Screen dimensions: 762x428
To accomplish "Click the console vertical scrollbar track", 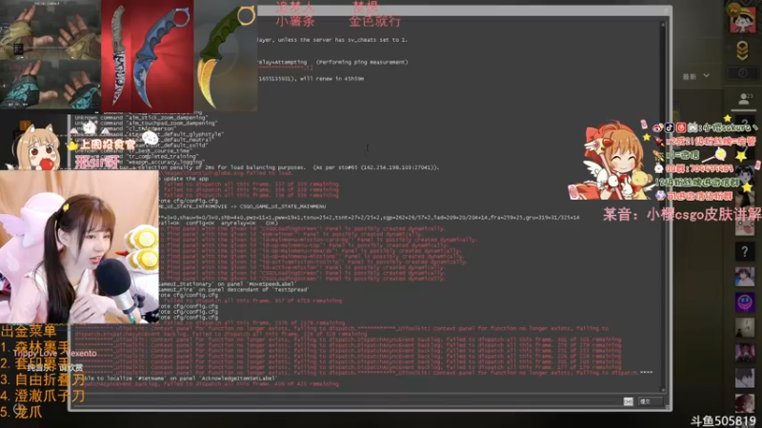I will click(663, 206).
